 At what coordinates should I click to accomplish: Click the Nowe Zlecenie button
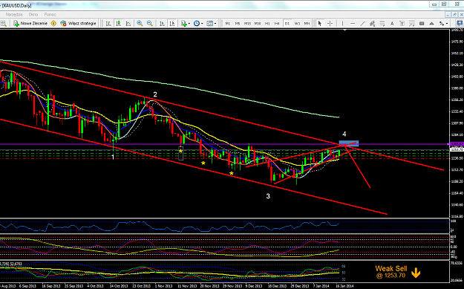[30, 23]
